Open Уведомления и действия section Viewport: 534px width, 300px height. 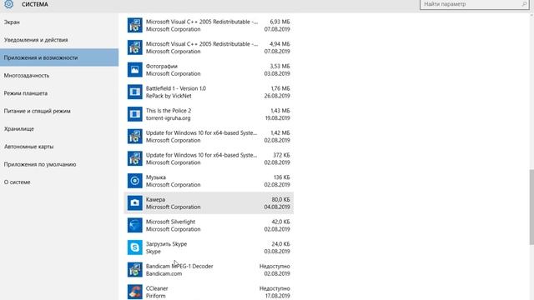click(59, 40)
